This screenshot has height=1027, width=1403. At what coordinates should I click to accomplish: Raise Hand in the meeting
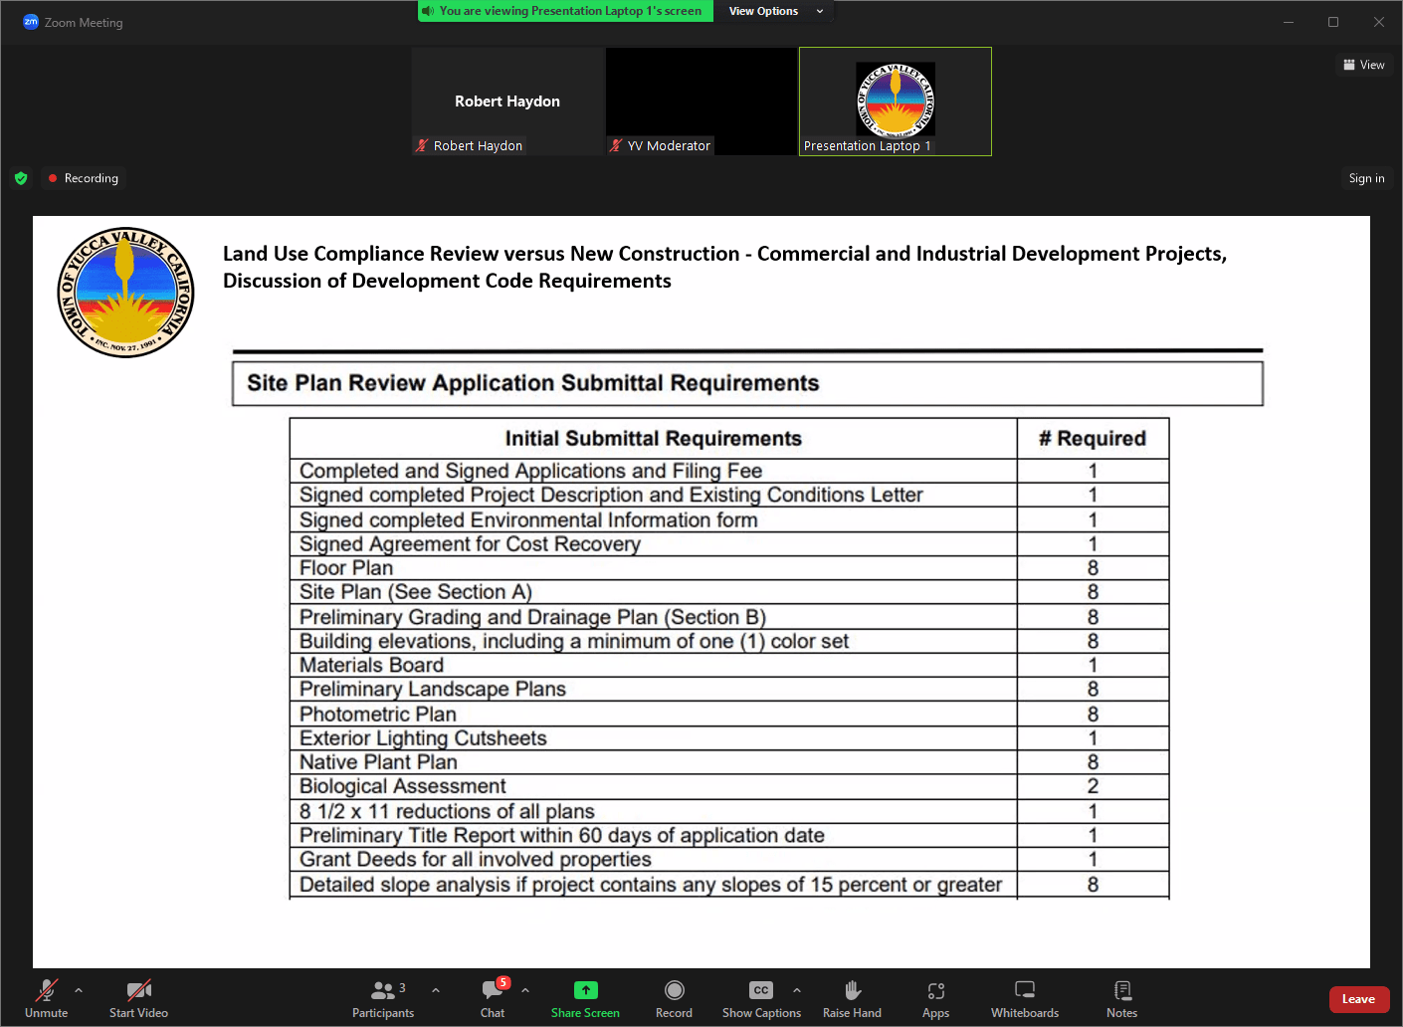(x=852, y=998)
